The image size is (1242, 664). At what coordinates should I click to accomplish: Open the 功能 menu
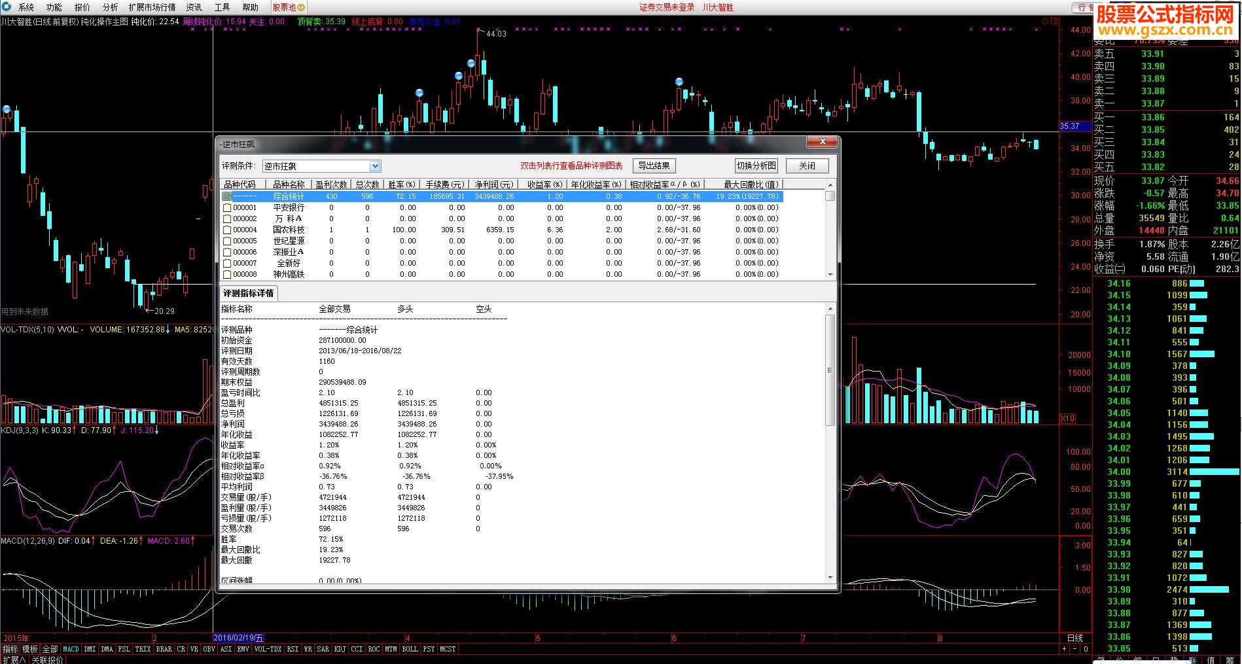click(54, 7)
